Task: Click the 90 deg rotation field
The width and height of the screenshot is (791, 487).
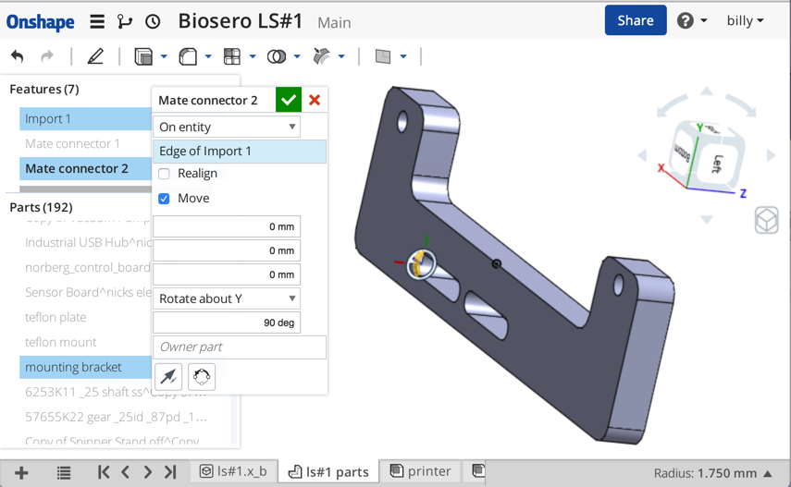Action: 227,323
